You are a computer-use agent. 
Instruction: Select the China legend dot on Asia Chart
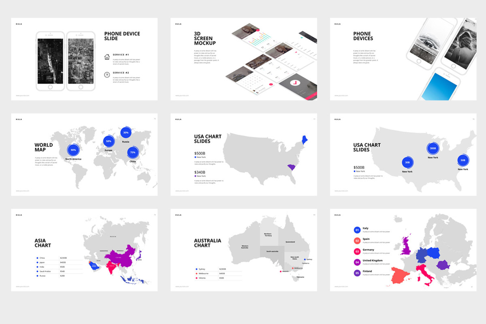pyautogui.click(x=36, y=258)
